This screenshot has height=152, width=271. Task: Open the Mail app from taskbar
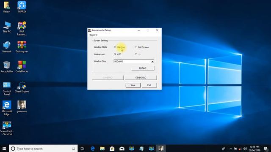click(122, 149)
